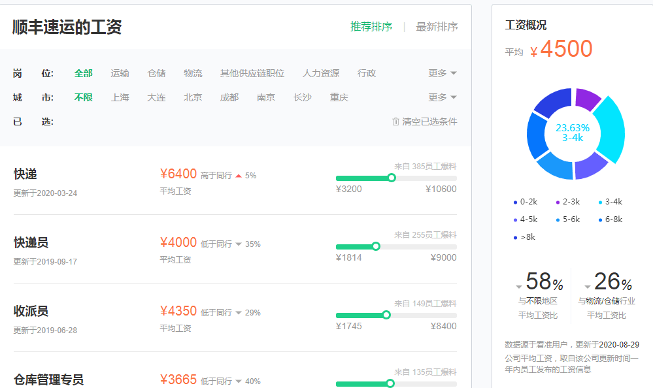Filter city by 北京
The height and width of the screenshot is (388, 653).
coord(193,97)
